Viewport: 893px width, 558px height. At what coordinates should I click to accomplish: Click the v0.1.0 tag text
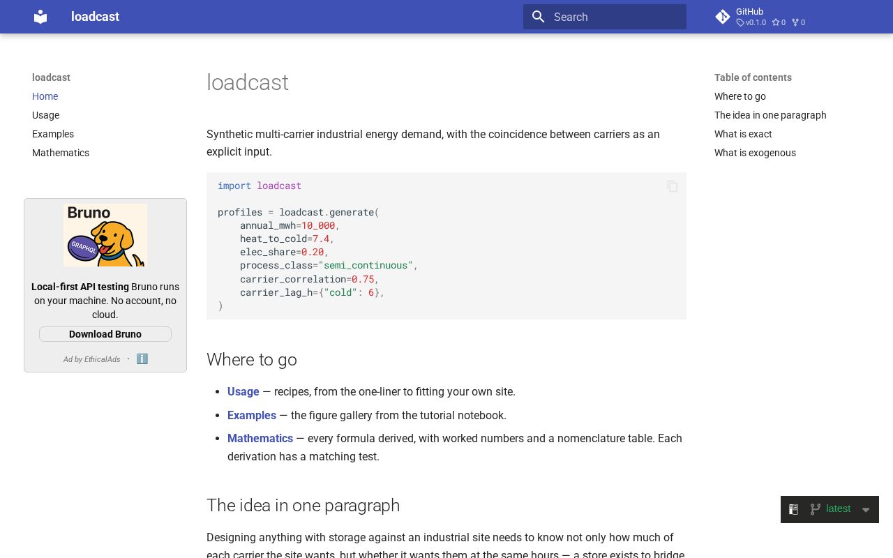pyautogui.click(x=751, y=22)
